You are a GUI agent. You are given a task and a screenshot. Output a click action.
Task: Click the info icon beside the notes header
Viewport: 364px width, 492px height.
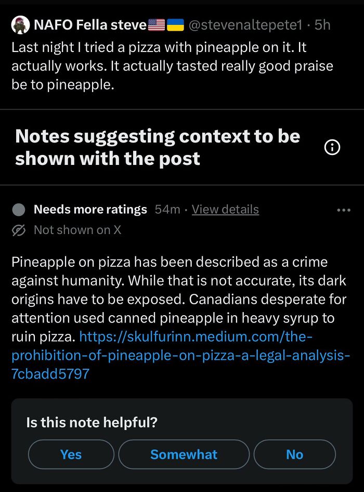333,147
